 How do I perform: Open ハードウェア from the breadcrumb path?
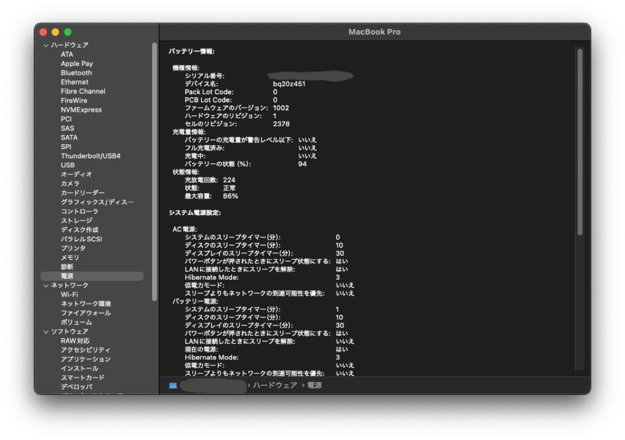tap(276, 384)
